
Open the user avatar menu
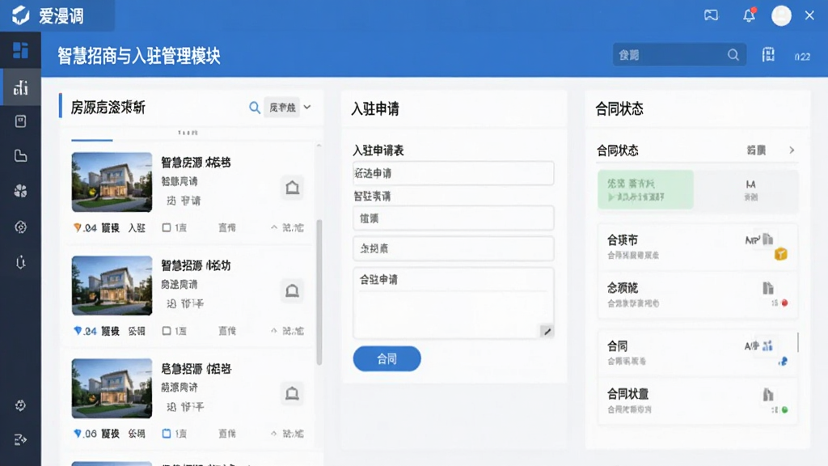(x=781, y=15)
